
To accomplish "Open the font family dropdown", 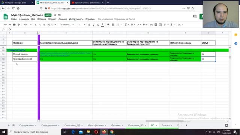I will [x=67, y=25].
